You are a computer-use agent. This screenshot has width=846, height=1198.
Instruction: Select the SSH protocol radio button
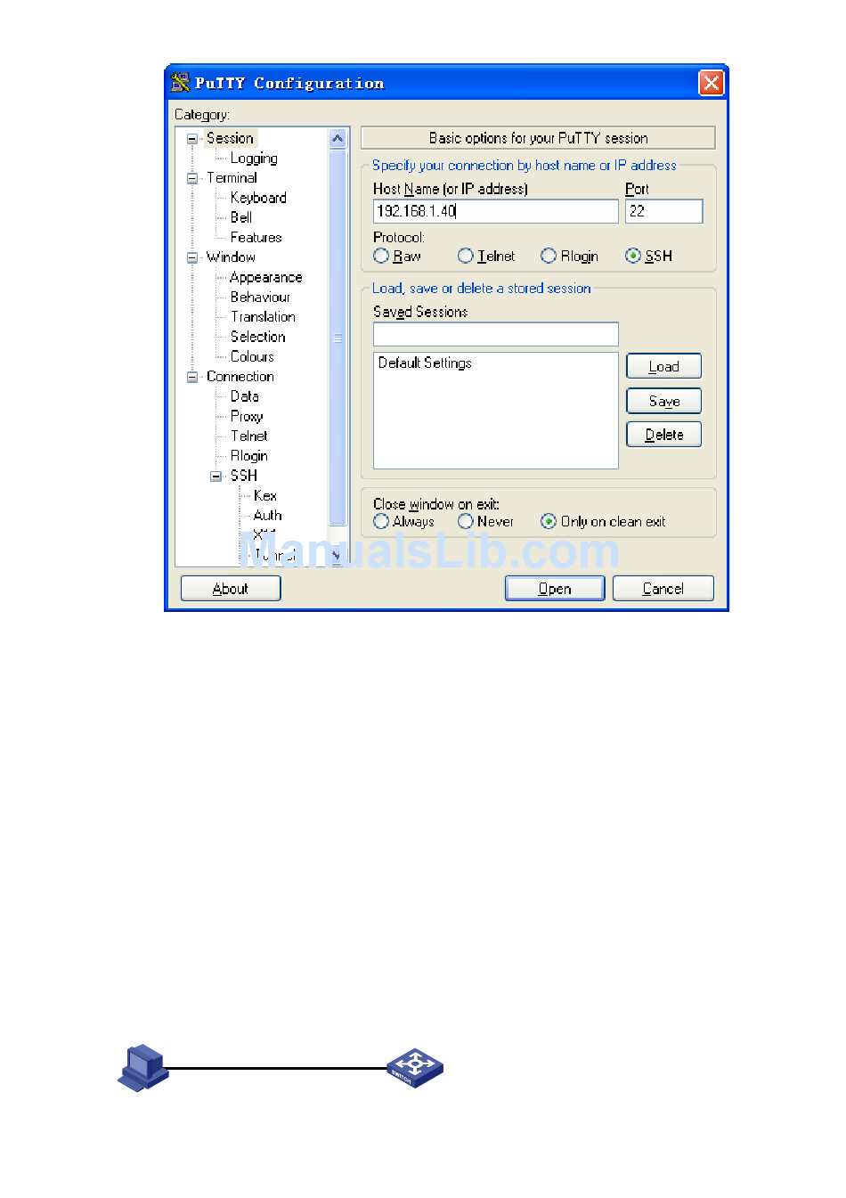pos(633,257)
